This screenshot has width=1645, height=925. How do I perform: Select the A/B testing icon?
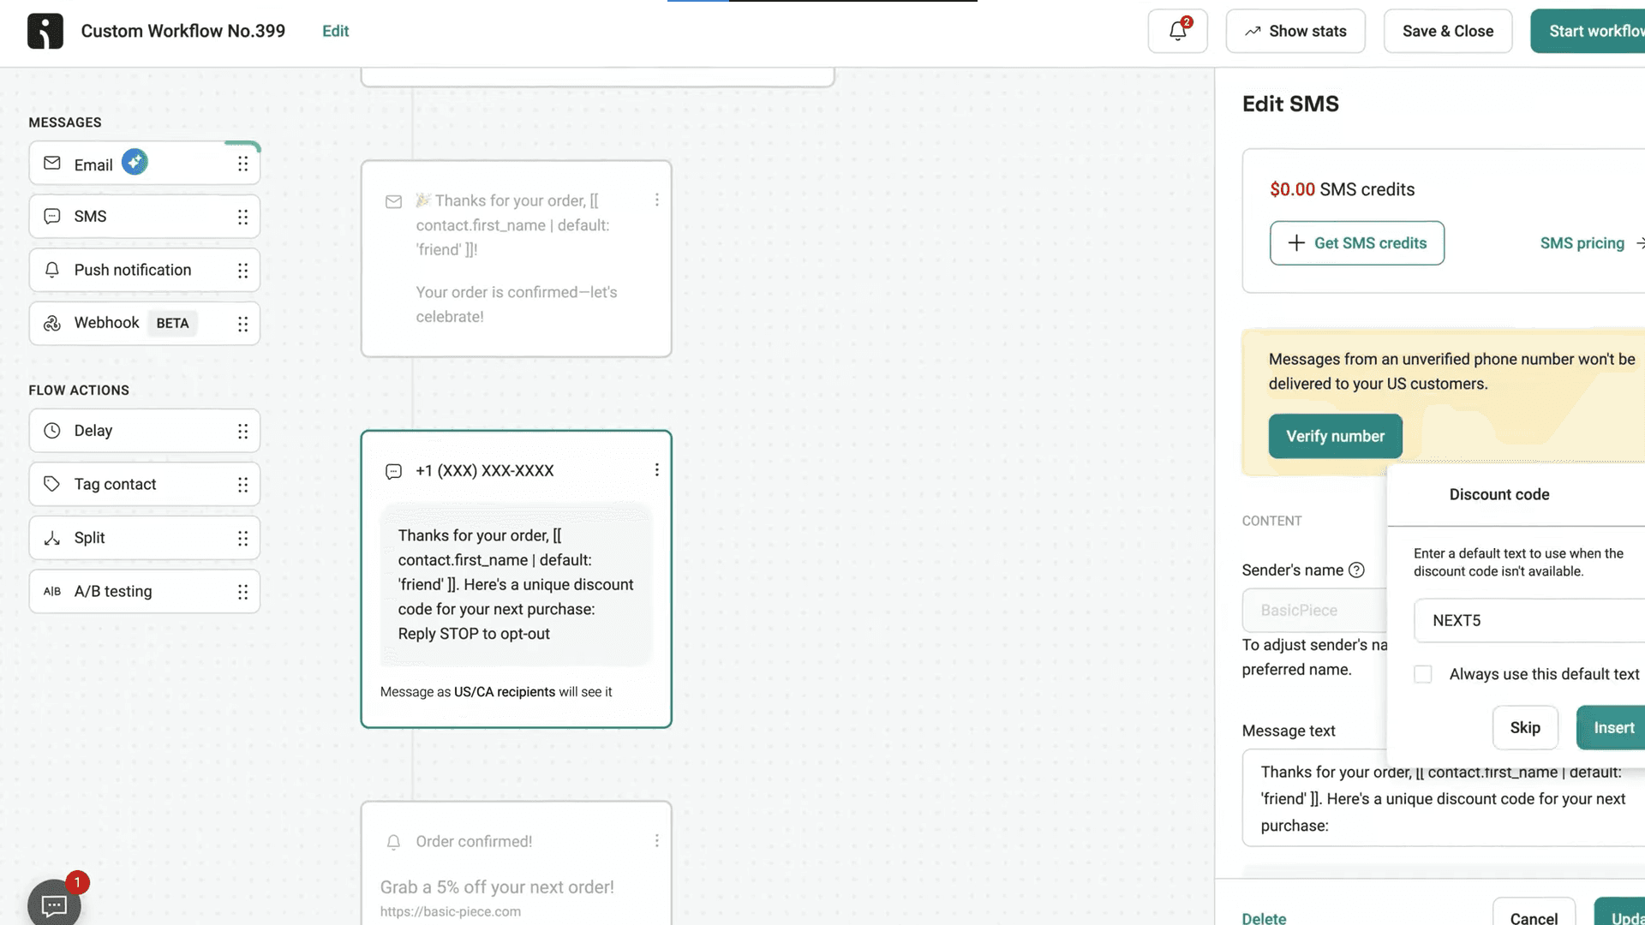51,591
